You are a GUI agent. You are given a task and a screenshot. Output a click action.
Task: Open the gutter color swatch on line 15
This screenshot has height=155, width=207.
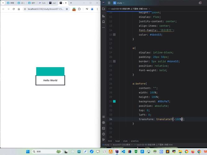click(114, 34)
